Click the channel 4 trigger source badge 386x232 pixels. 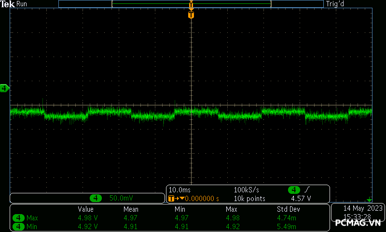click(x=293, y=190)
